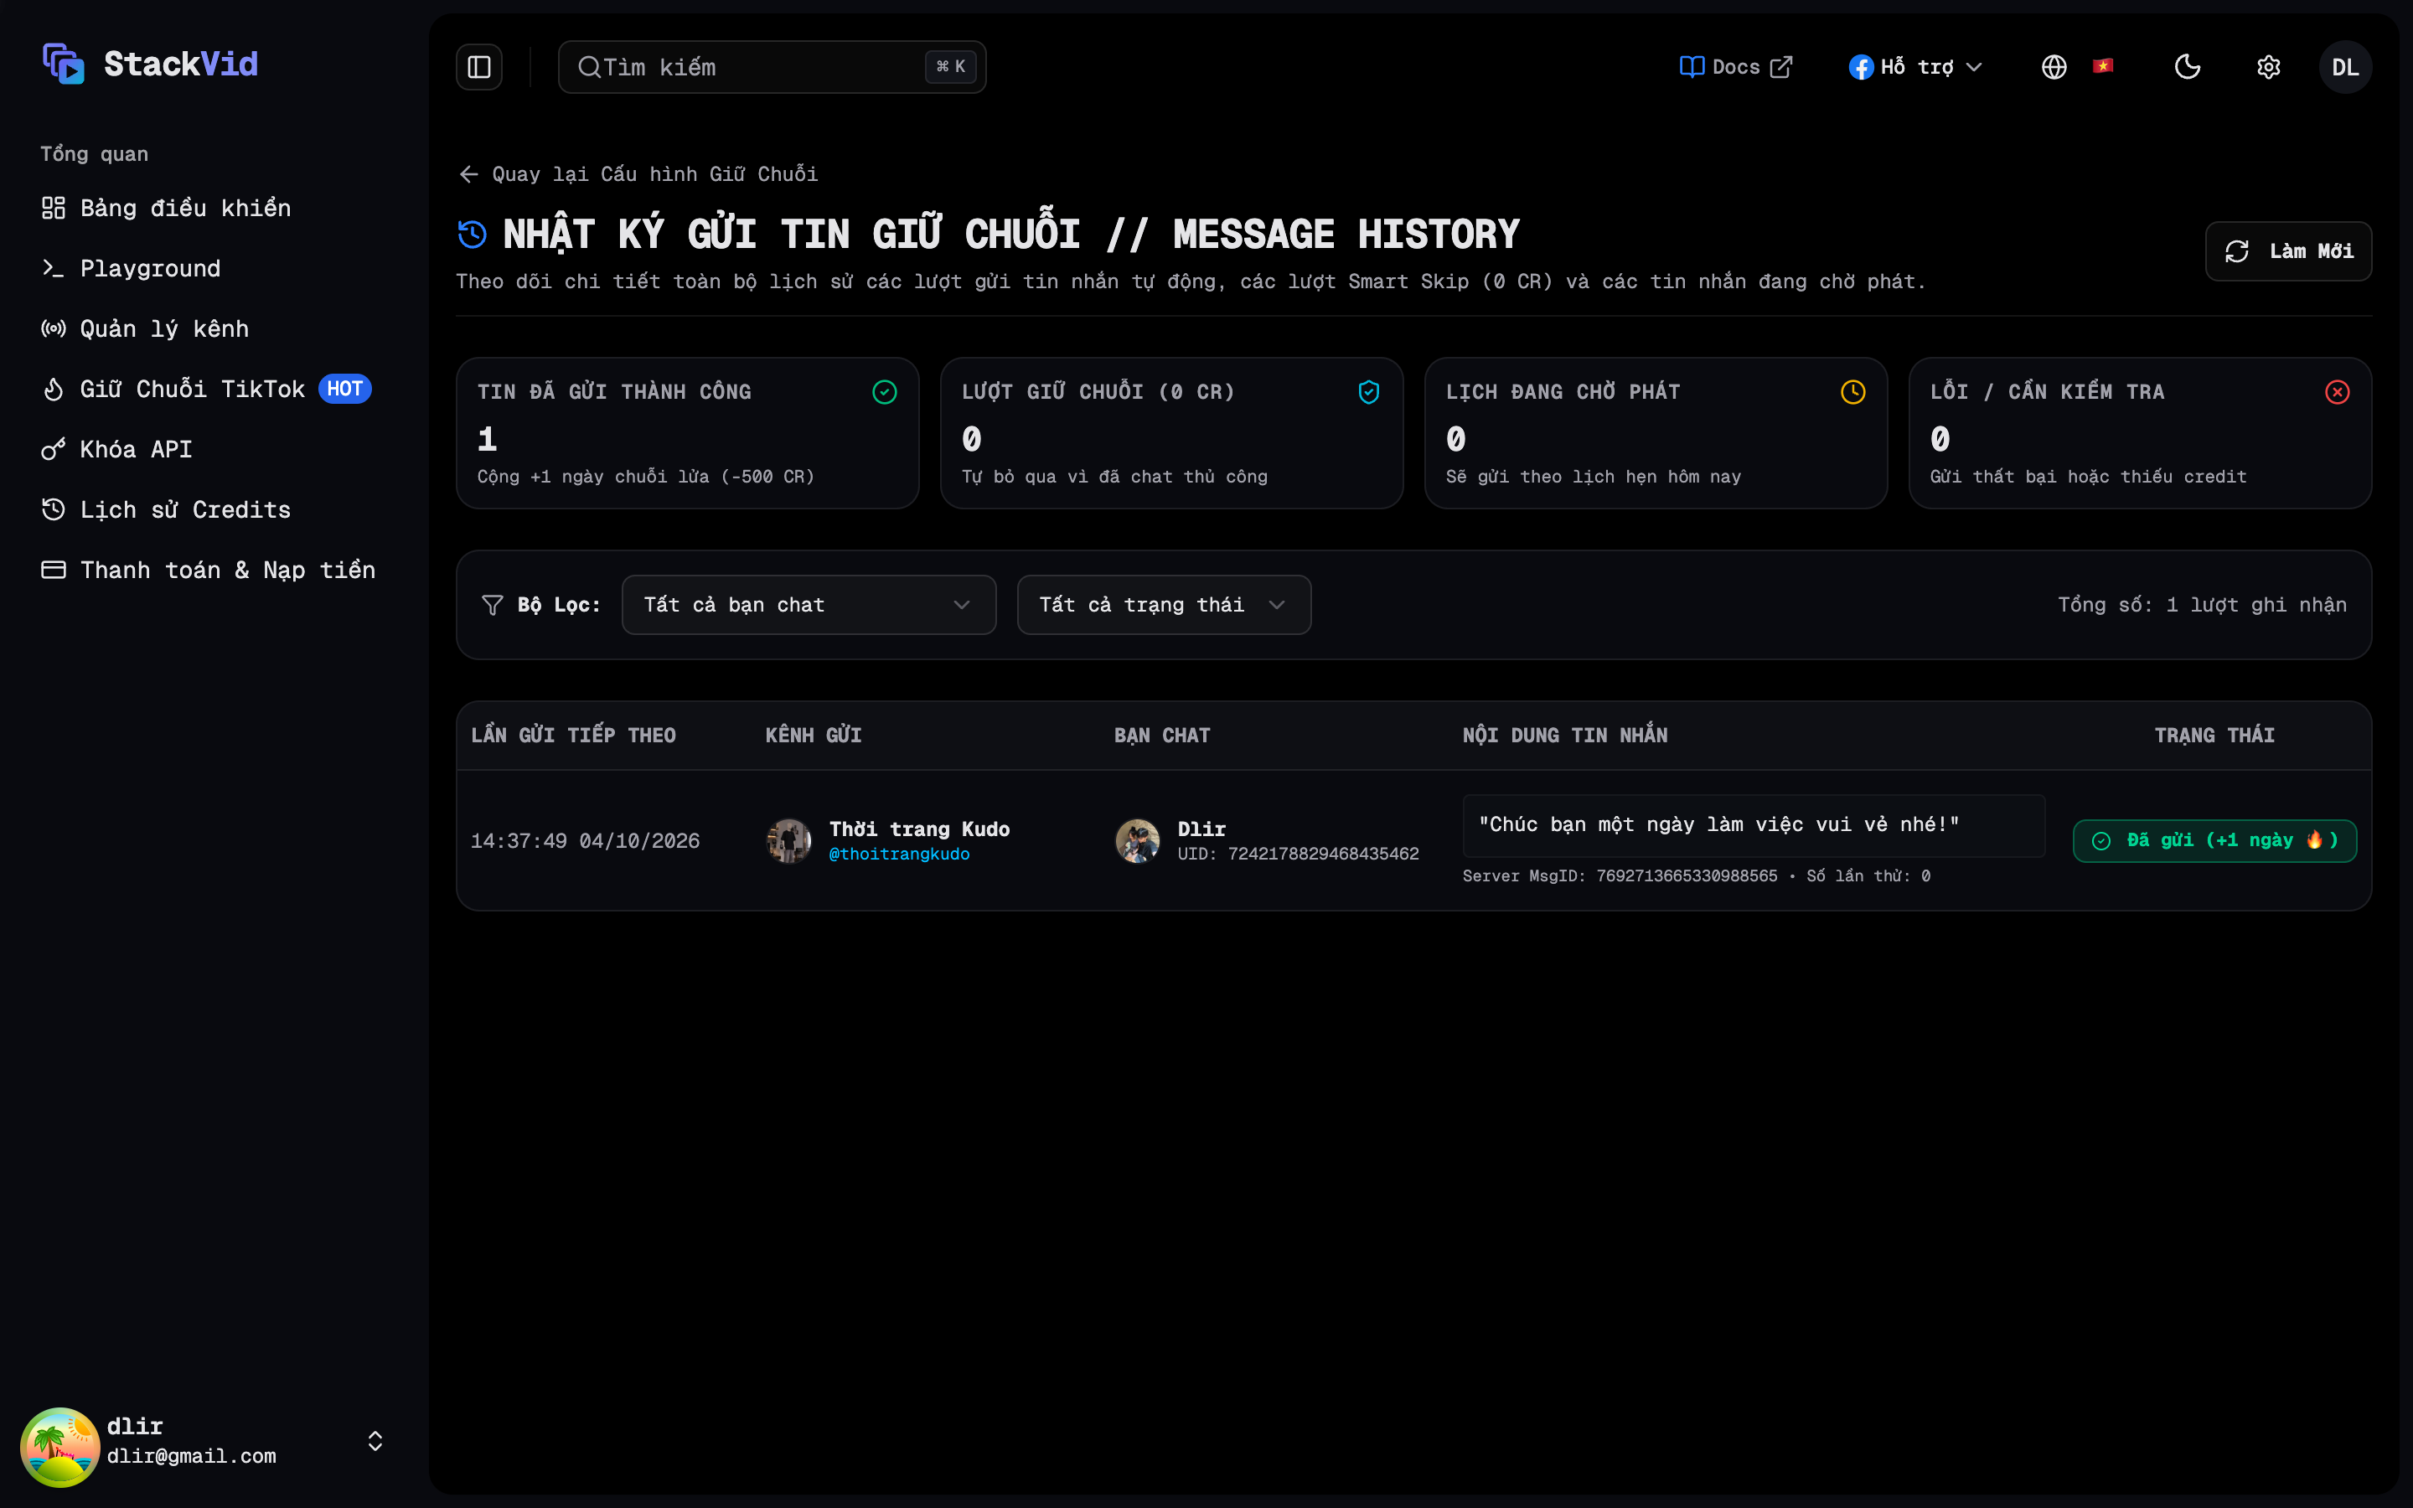Click the dlir user avatar at bottom left
Screen dimensions: 2413x1508
pyautogui.click(x=59, y=1446)
